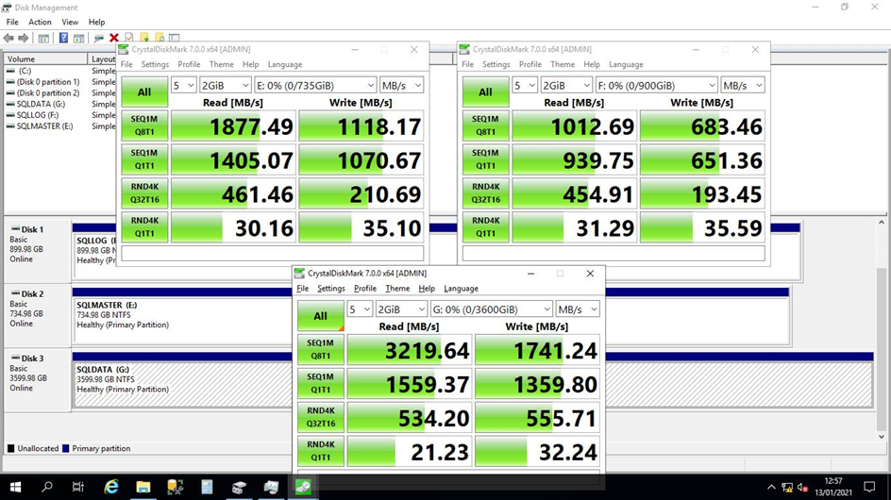Click the Back arrow in Disk Management toolbar
Viewport: 891px width, 500px height.
(8, 38)
